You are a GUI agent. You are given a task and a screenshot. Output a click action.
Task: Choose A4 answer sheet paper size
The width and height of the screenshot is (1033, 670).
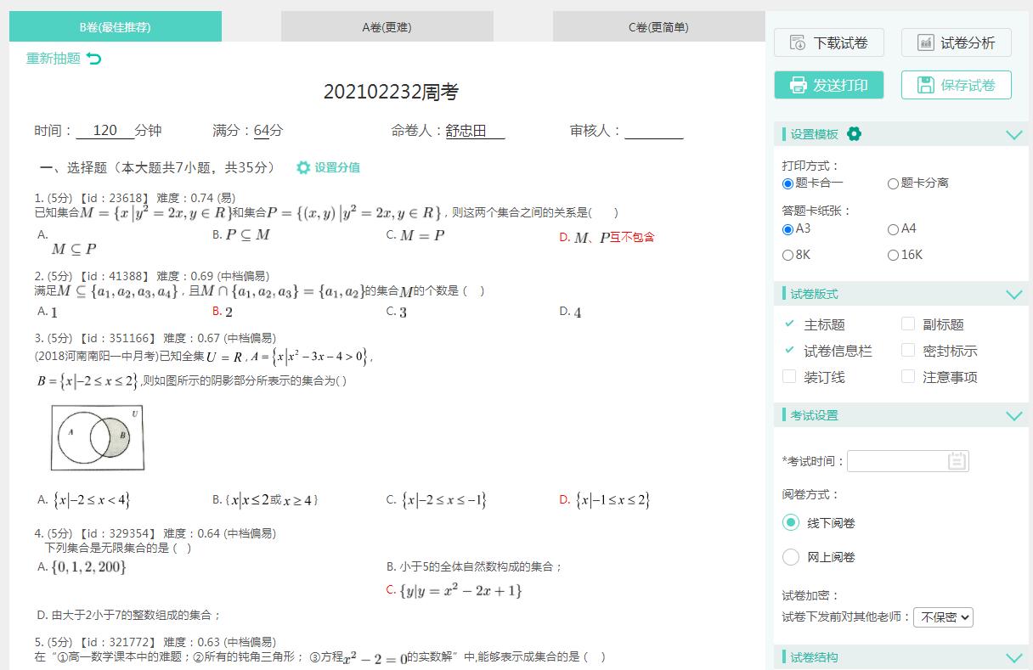[893, 228]
